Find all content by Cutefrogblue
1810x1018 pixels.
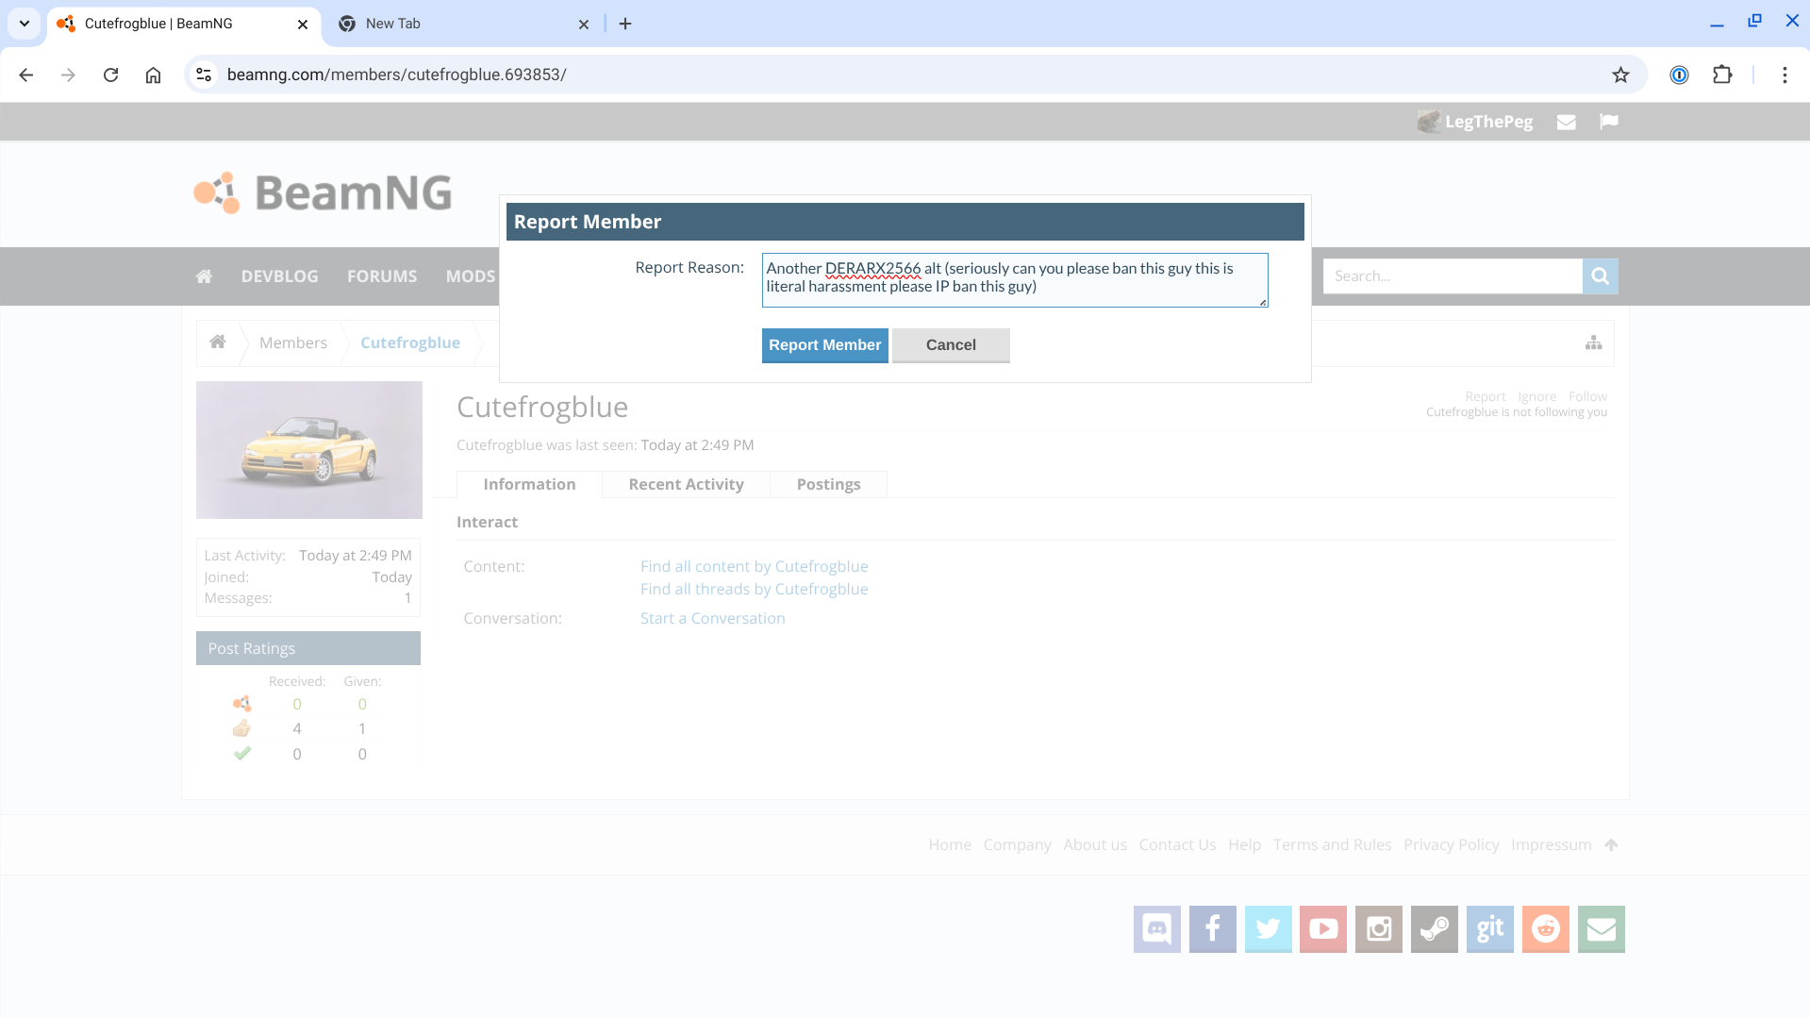pyautogui.click(x=754, y=566)
